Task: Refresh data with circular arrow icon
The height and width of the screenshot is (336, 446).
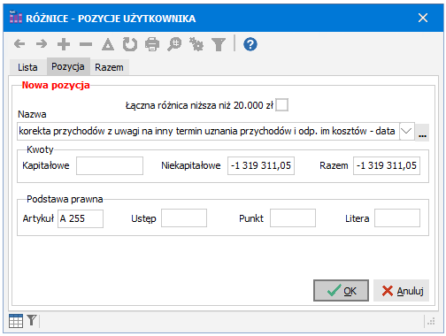Action: coord(130,44)
